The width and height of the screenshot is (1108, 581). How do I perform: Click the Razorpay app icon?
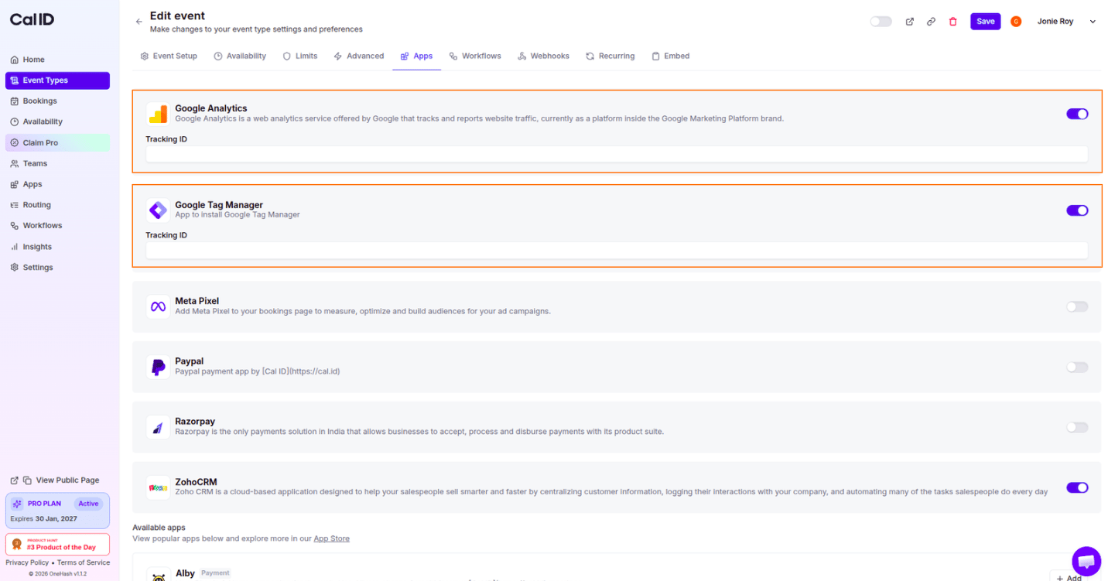pyautogui.click(x=158, y=427)
